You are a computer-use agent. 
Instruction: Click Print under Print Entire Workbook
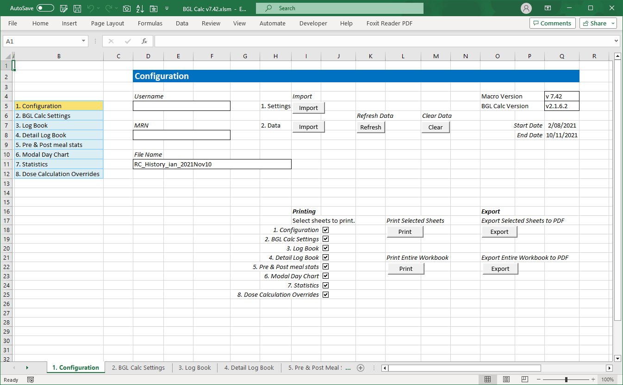(x=406, y=269)
